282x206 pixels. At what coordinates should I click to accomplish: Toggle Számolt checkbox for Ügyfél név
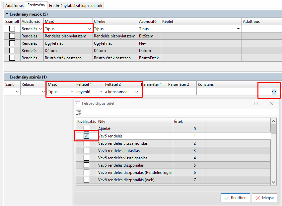click(12, 43)
